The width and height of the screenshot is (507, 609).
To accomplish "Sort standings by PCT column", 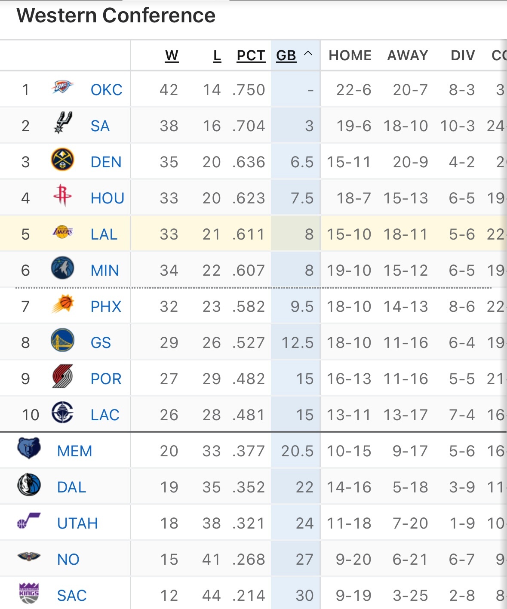I will click(x=251, y=55).
